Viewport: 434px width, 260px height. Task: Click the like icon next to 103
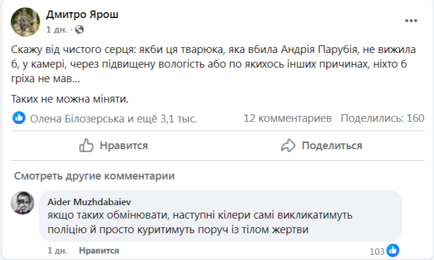pyautogui.click(x=393, y=251)
